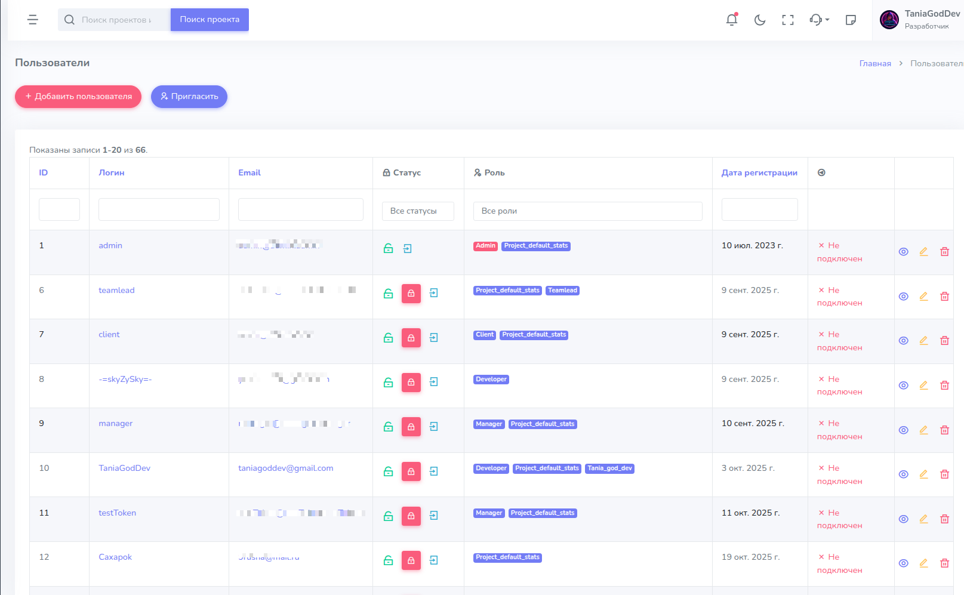Sort table by Email column

pos(250,172)
